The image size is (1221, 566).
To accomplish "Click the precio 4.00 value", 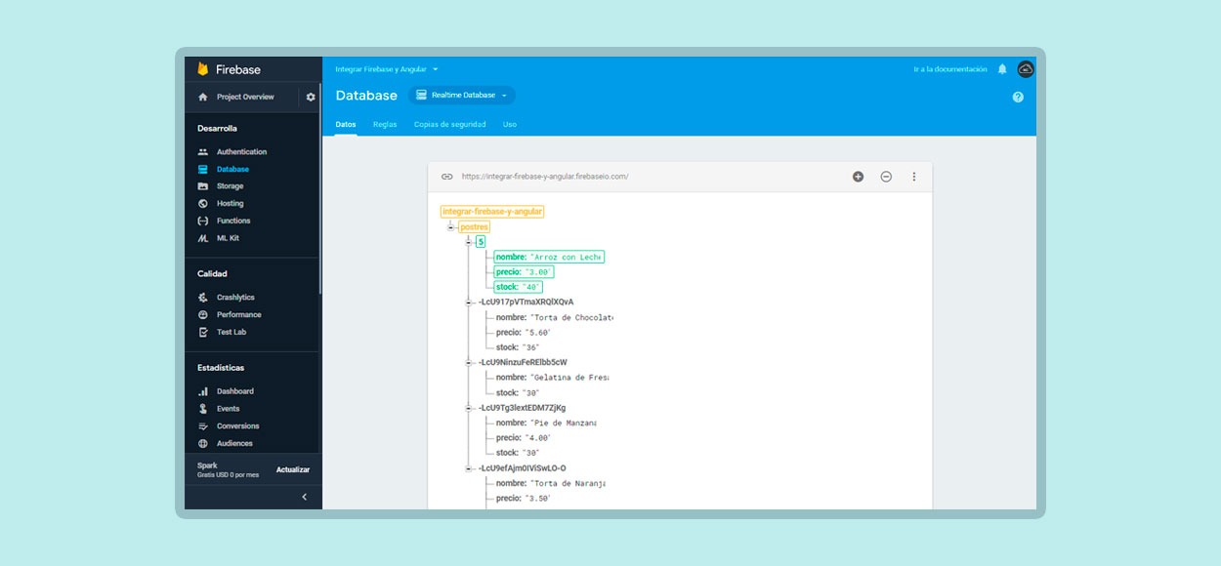I will [538, 438].
